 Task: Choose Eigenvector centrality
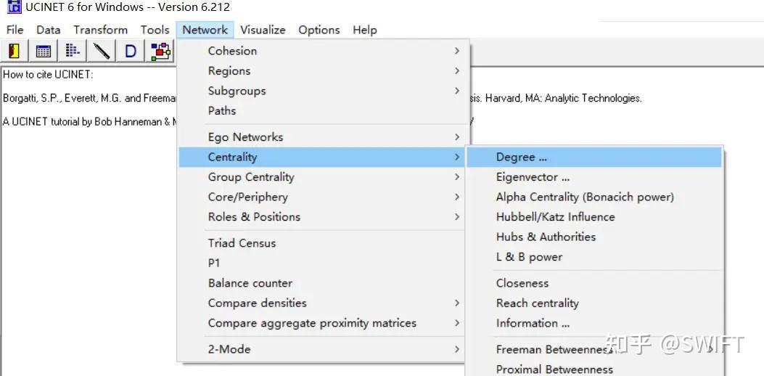tap(533, 177)
